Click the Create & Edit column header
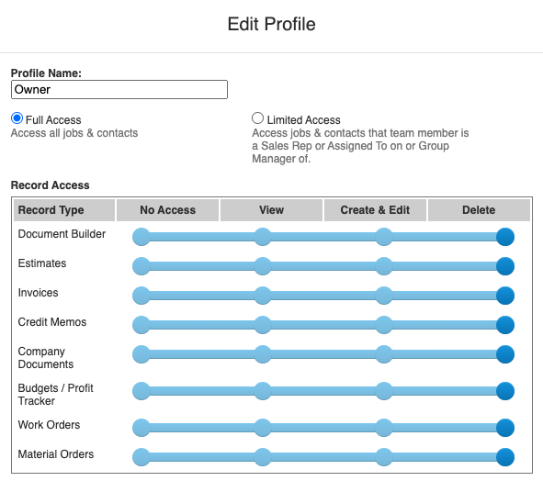Screen dimensions: 543x481 375,210
